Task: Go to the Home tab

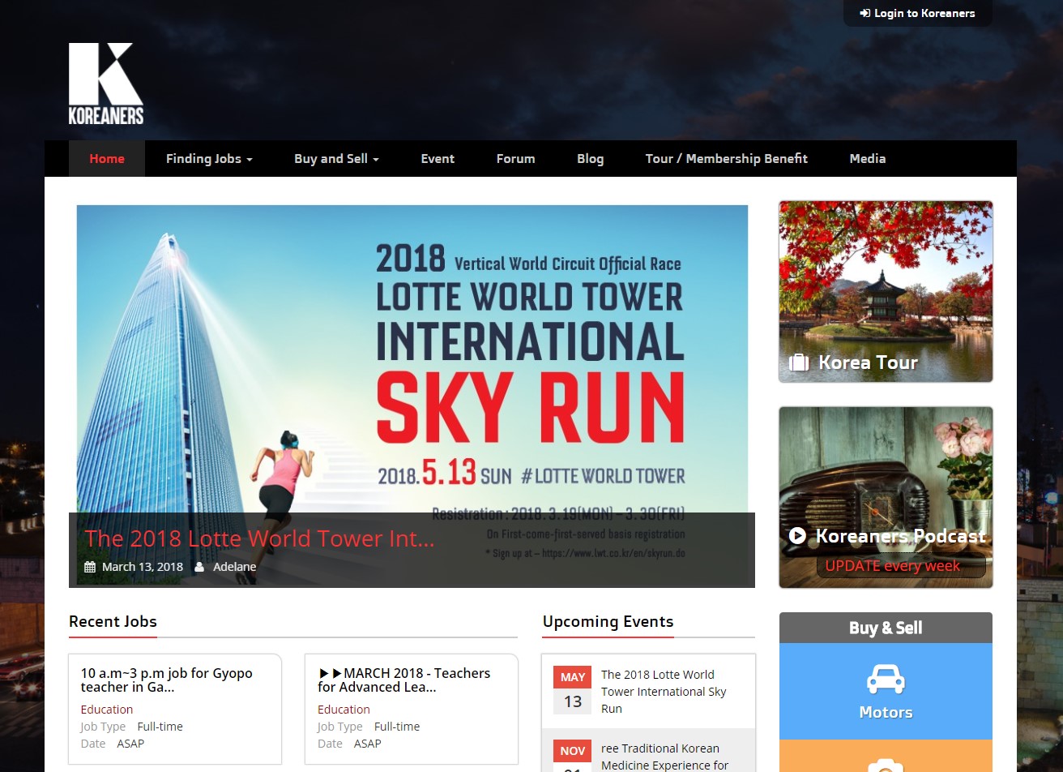Action: [x=107, y=159]
